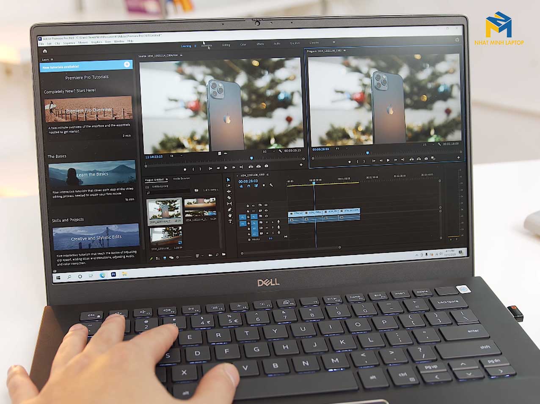Toggle lock on the V3 track

click(x=248, y=206)
